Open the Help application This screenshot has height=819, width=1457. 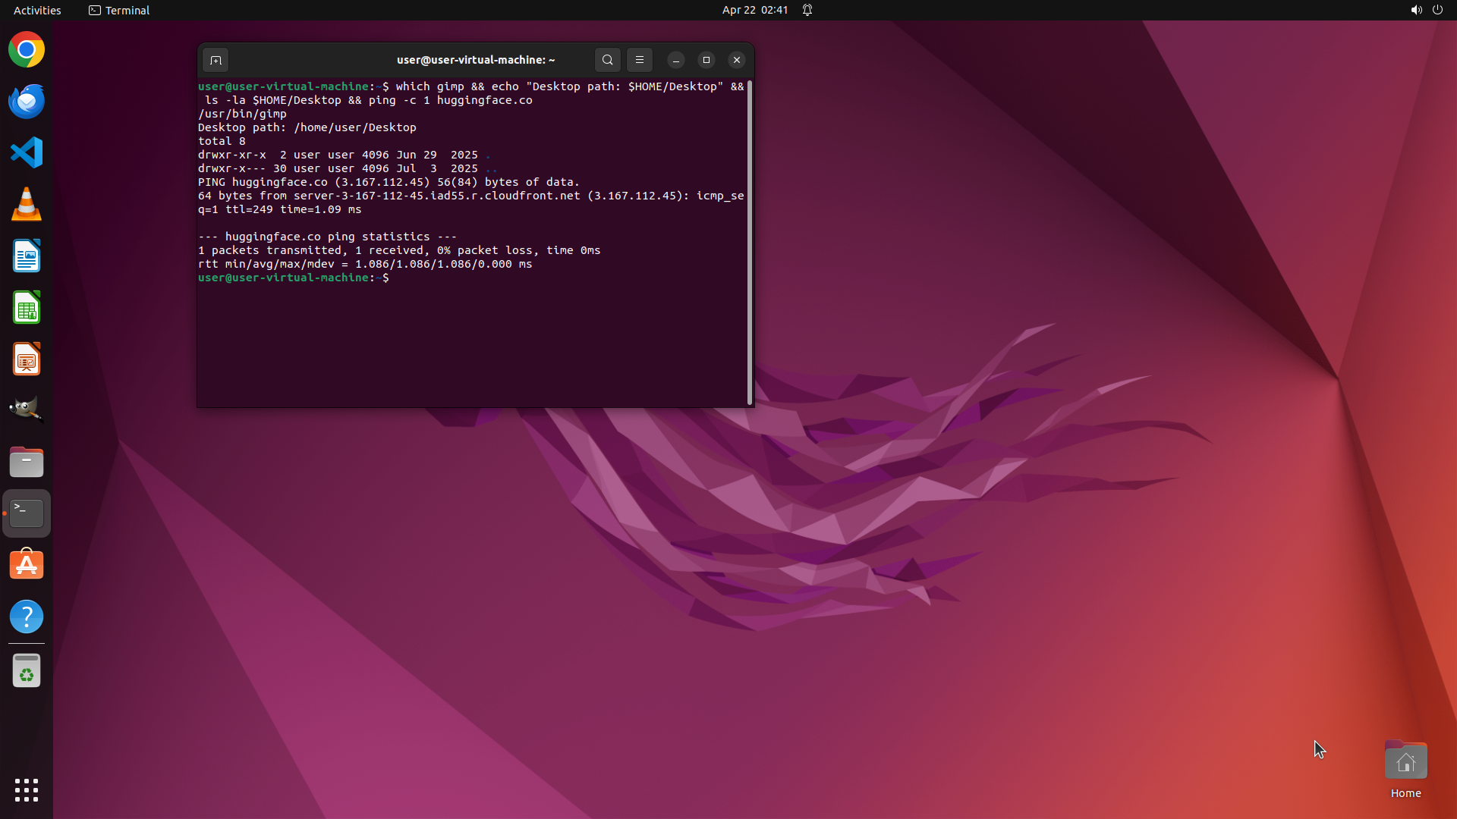27,617
